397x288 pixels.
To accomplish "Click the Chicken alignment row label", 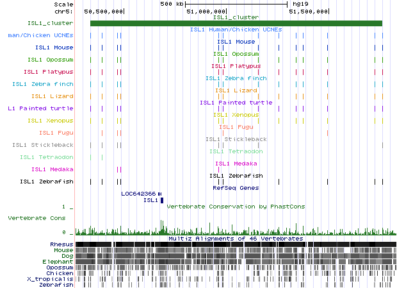I will 60,273.
